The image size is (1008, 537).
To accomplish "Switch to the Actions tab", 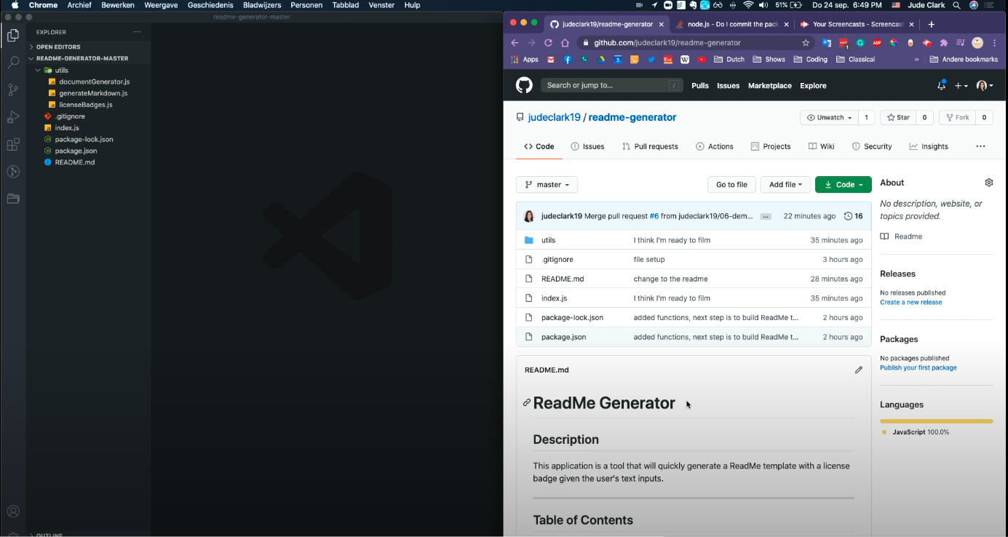I will point(715,146).
